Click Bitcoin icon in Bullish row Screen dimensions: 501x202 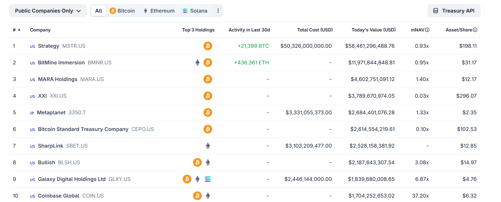click(197, 162)
